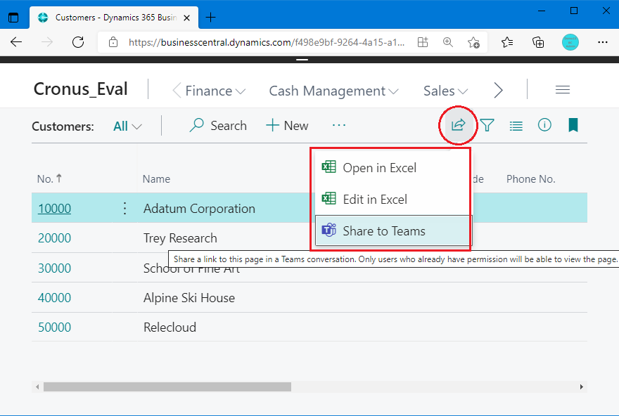The height and width of the screenshot is (416, 619).
Task: Click the Cronus_Eval company name
Action: [x=80, y=89]
